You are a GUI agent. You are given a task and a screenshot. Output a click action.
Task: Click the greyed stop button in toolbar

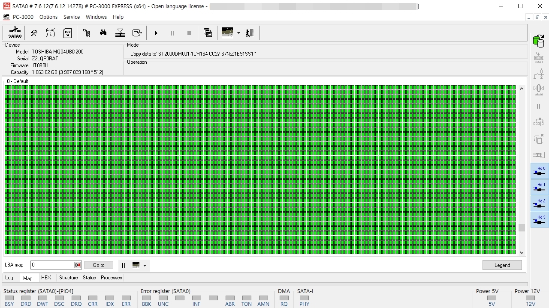(189, 33)
